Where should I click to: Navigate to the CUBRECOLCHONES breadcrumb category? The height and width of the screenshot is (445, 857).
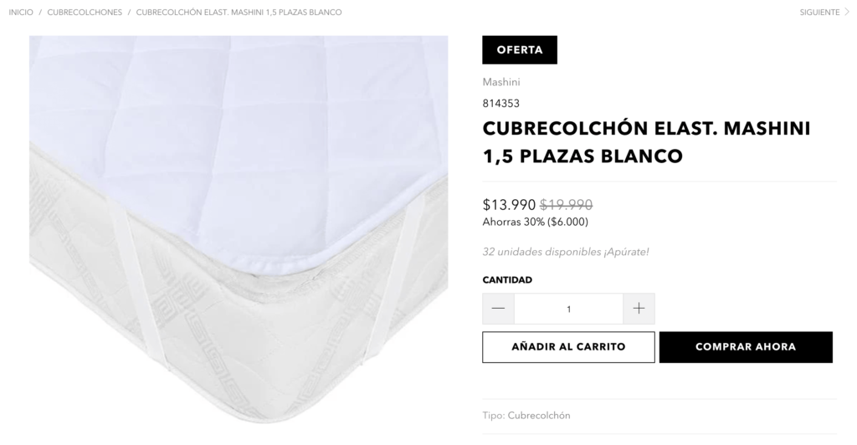tap(85, 12)
